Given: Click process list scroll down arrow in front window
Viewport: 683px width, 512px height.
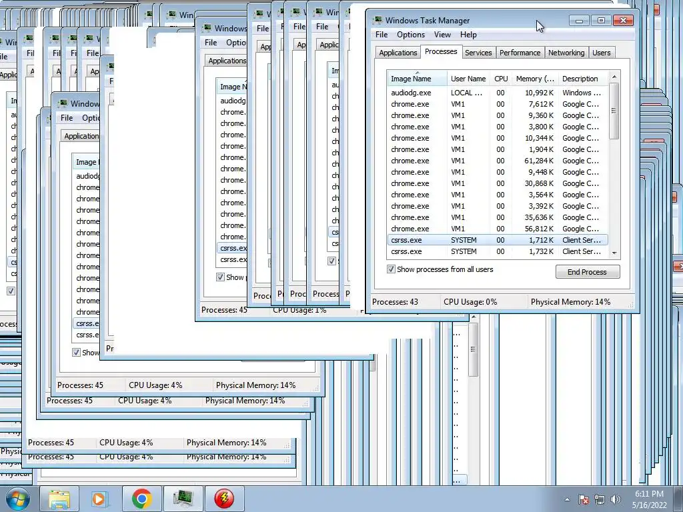Looking at the screenshot, I should pyautogui.click(x=614, y=253).
